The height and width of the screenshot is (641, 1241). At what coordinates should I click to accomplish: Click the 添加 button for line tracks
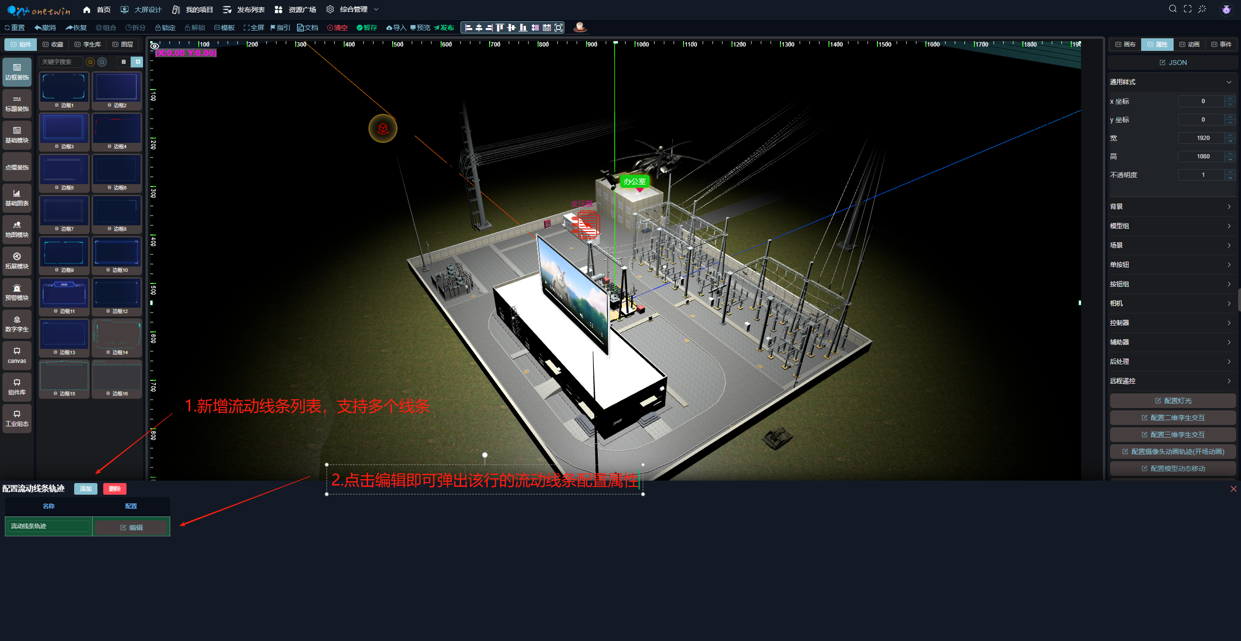tap(86, 488)
